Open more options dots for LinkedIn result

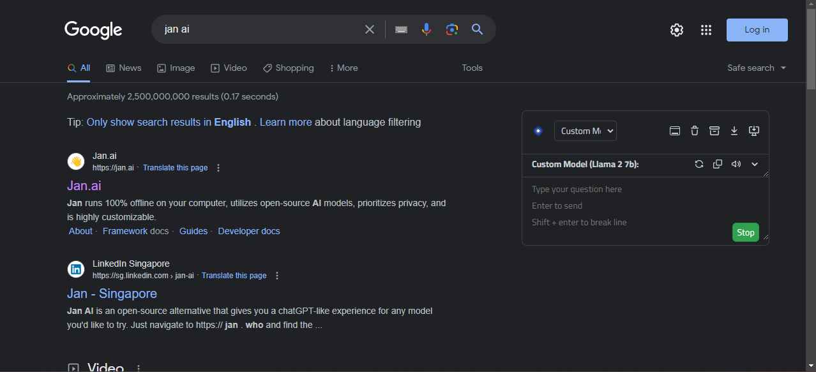pos(277,276)
